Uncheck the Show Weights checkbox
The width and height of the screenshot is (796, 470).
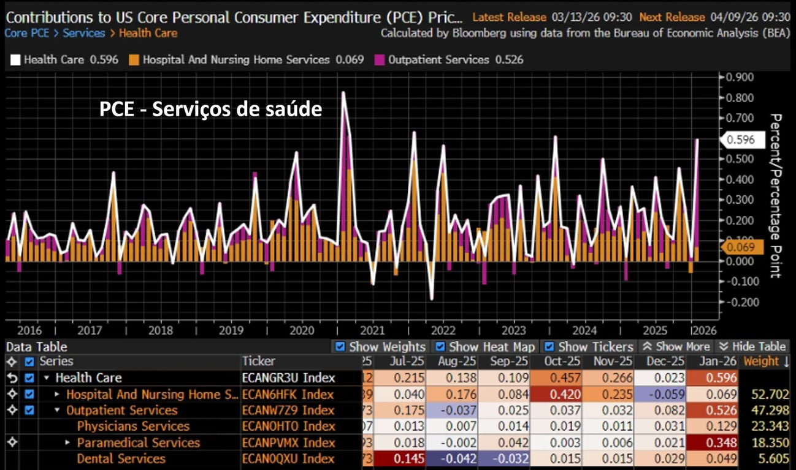coord(340,347)
